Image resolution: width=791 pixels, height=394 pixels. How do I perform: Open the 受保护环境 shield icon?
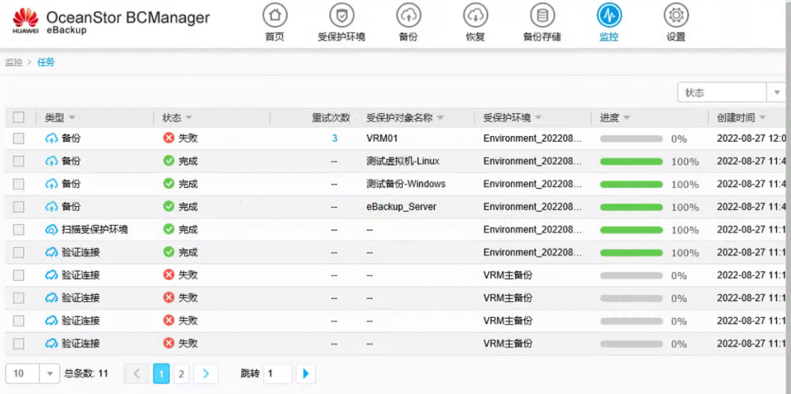pyautogui.click(x=341, y=15)
